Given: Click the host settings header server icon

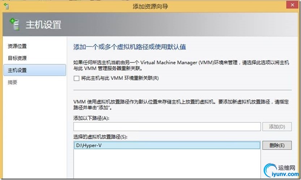Looking at the screenshot, I should coord(14,24).
